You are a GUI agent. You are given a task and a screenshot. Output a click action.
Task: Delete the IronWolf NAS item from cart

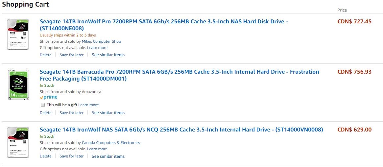[x=46, y=156]
